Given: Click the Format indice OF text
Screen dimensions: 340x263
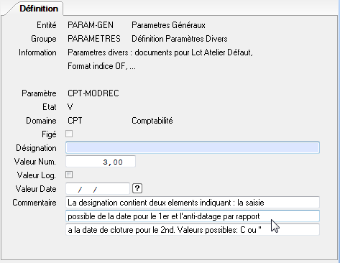Looking at the screenshot, I should 101,66.
